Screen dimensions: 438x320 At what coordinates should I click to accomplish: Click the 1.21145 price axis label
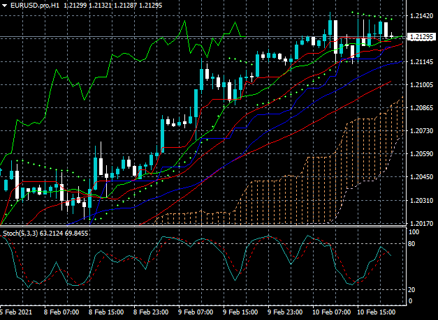coord(421,61)
